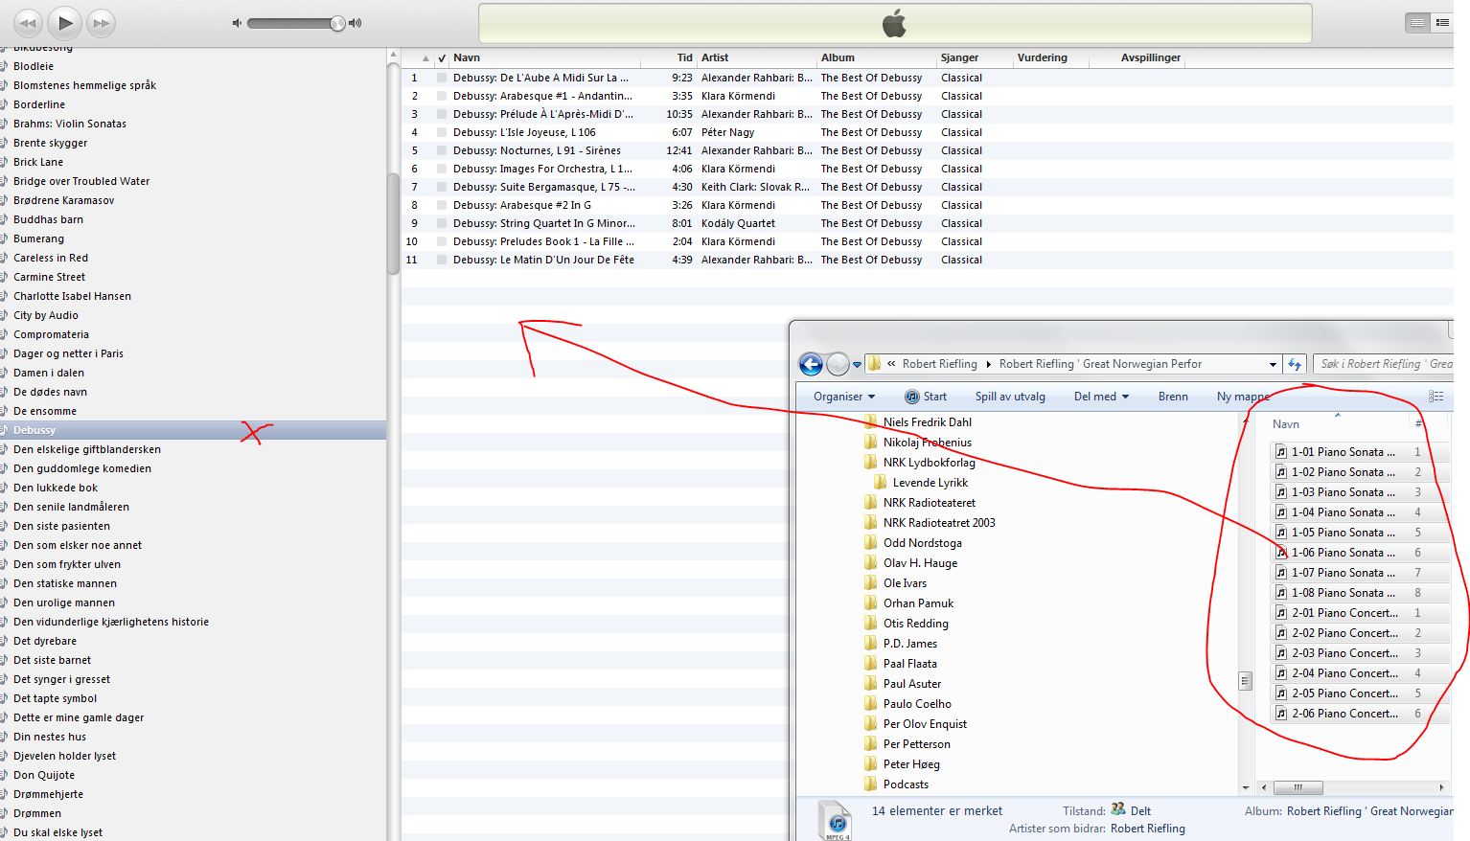This screenshot has width=1470, height=841.
Task: Open the Organiser menu
Action: click(x=844, y=397)
